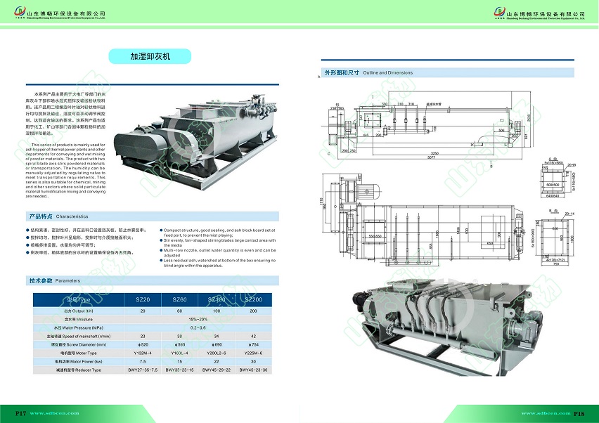Select the SZ20 column header in table
This screenshot has width=599, height=423.
pos(143,299)
